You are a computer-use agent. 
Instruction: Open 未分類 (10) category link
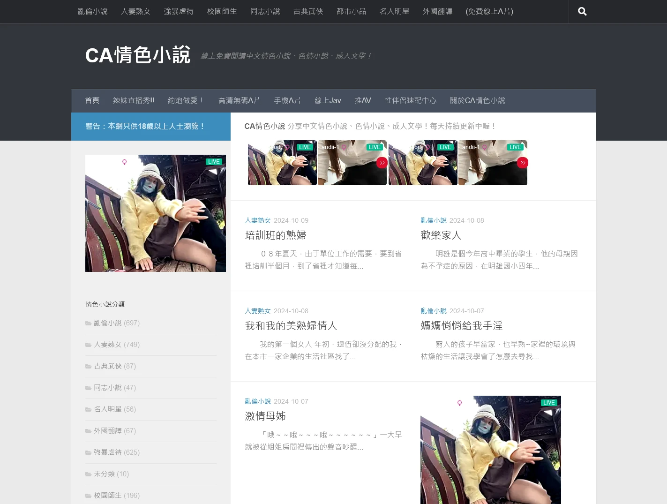[111, 474]
